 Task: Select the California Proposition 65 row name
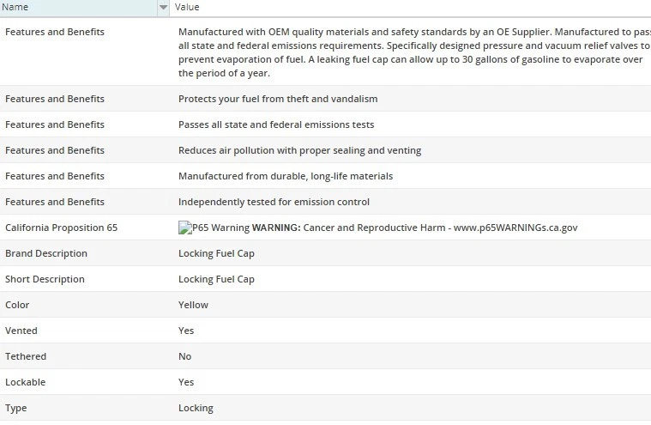pos(61,228)
